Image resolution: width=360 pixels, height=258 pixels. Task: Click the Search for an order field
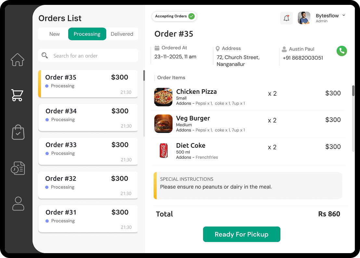point(93,56)
